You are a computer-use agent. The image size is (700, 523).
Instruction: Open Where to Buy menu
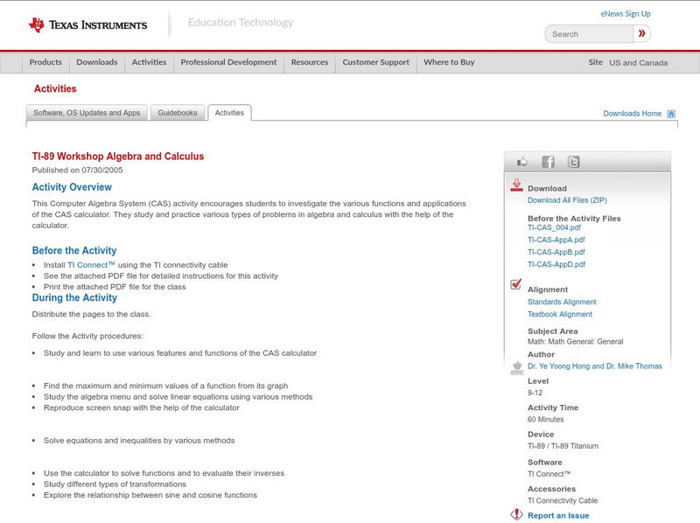(449, 62)
